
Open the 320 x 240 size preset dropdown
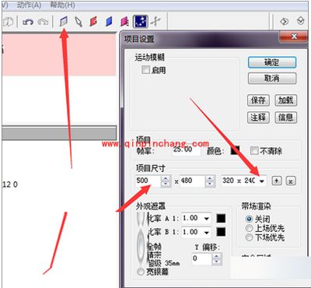[x=262, y=181]
